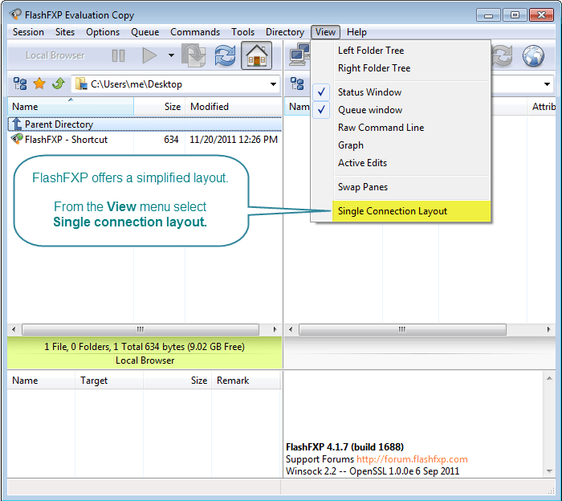The height and width of the screenshot is (501, 562).
Task: Click the right pane folder tree icon
Action: [x=297, y=83]
